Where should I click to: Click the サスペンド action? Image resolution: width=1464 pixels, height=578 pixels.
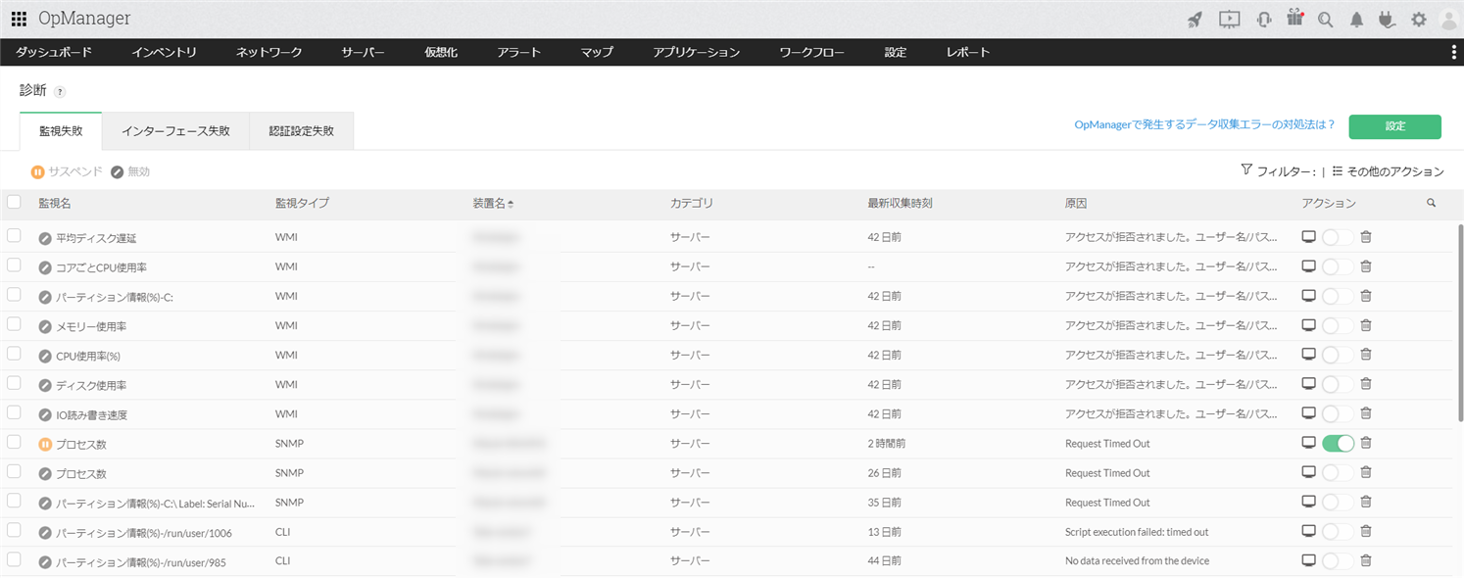click(67, 171)
